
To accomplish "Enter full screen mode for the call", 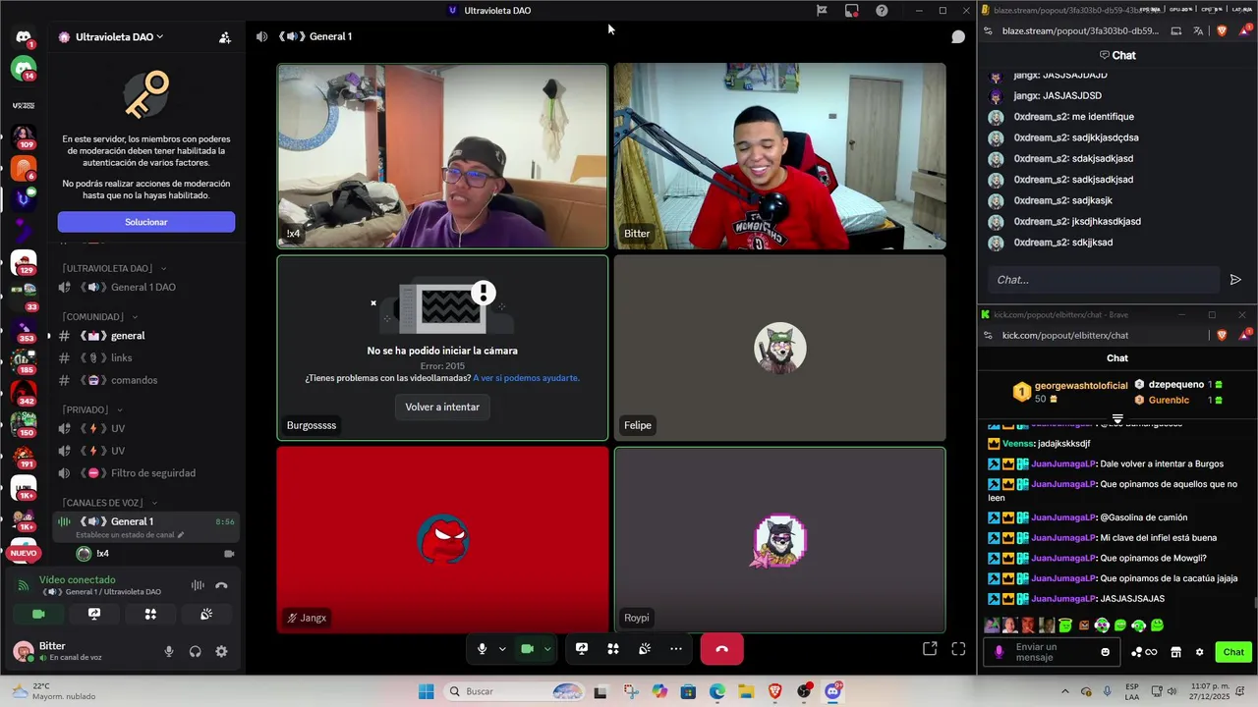I will (958, 648).
